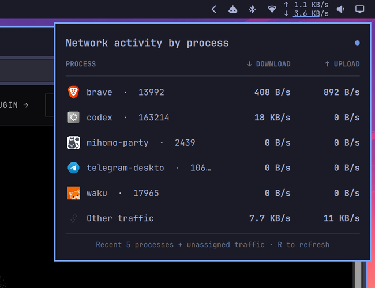Click the network speed indicator widget
The width and height of the screenshot is (375, 288).
(x=306, y=9)
